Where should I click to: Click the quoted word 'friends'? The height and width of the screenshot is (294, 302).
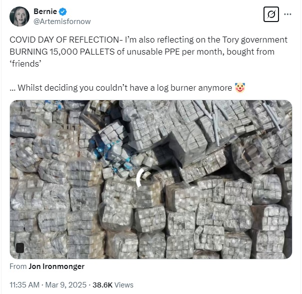pos(25,64)
